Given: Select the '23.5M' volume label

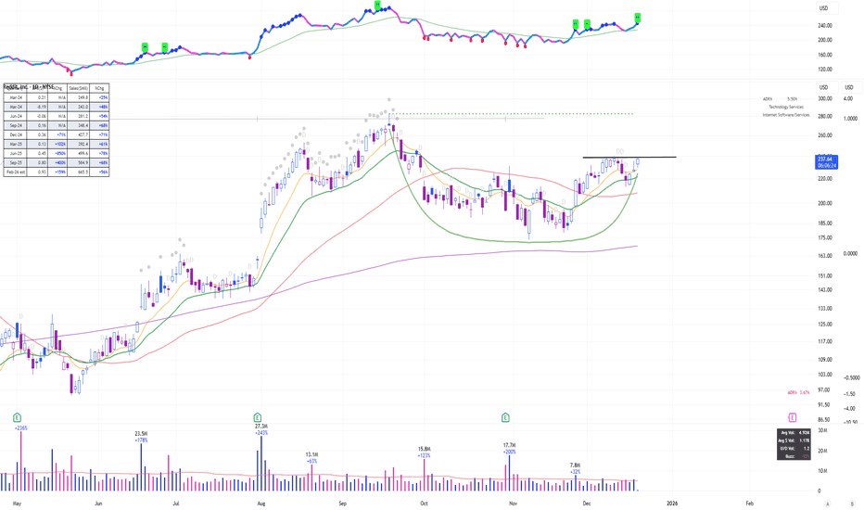Looking at the screenshot, I should [x=141, y=434].
